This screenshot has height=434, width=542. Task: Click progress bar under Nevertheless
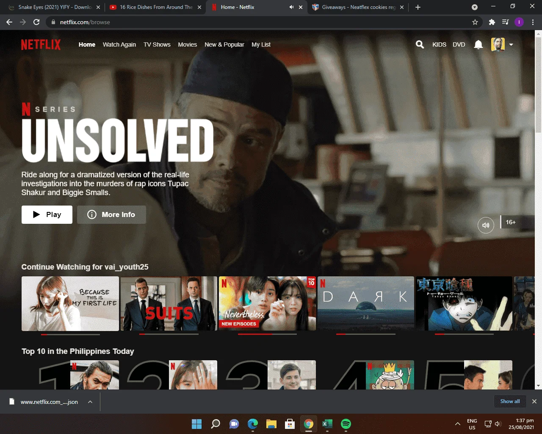click(x=267, y=334)
